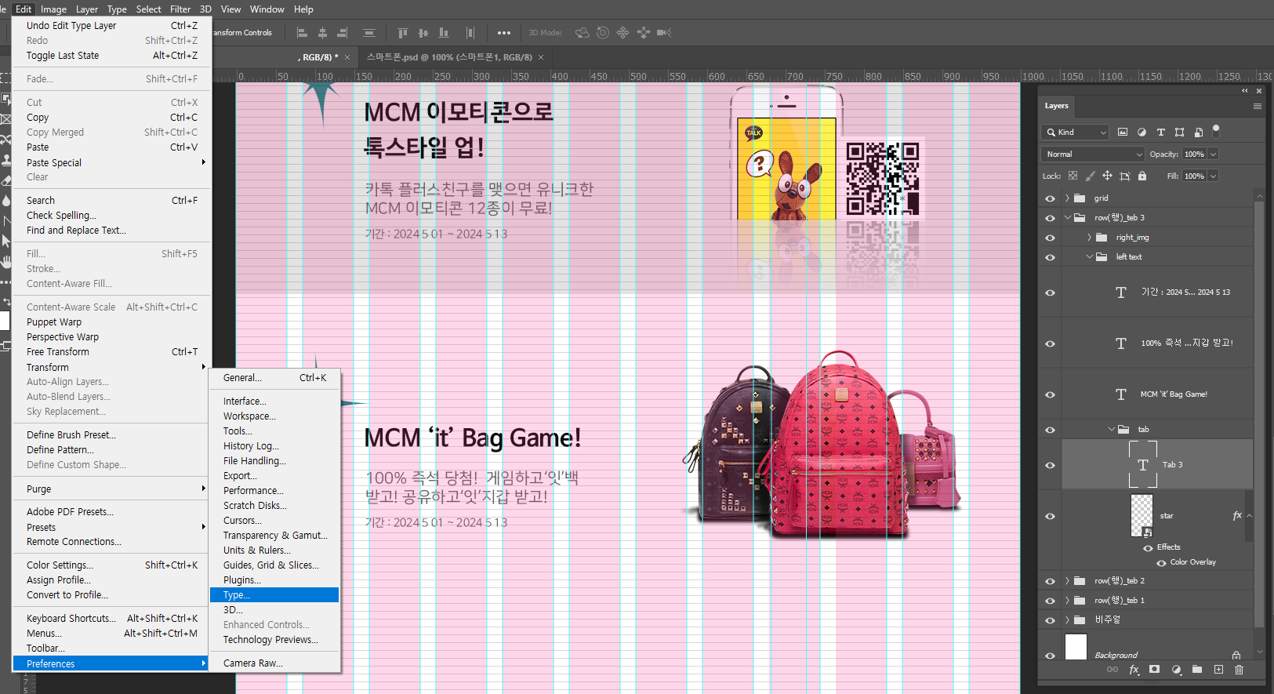1274x694 pixels.
Task: Filter layers by type layers icon
Action: click(x=1160, y=132)
